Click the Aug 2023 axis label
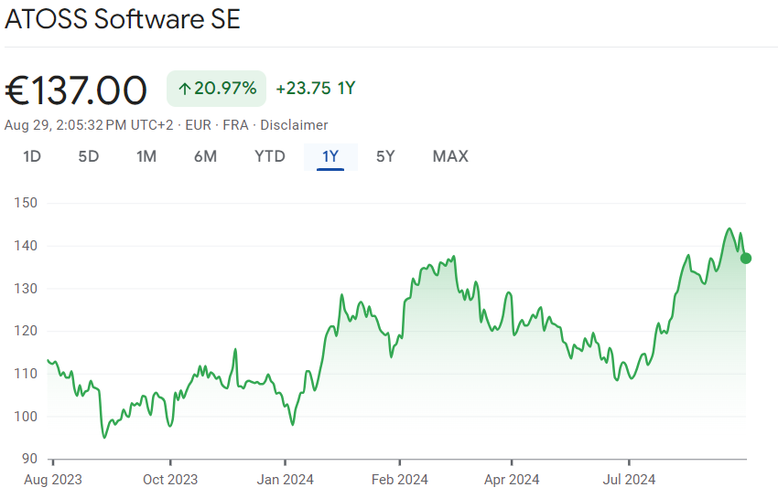The height and width of the screenshot is (498, 778). 53,480
